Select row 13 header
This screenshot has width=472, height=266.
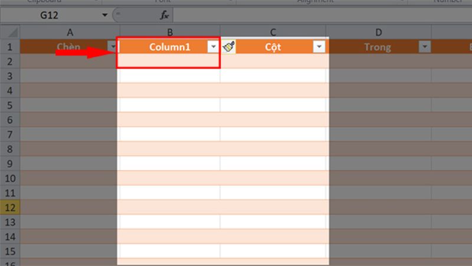(10, 222)
